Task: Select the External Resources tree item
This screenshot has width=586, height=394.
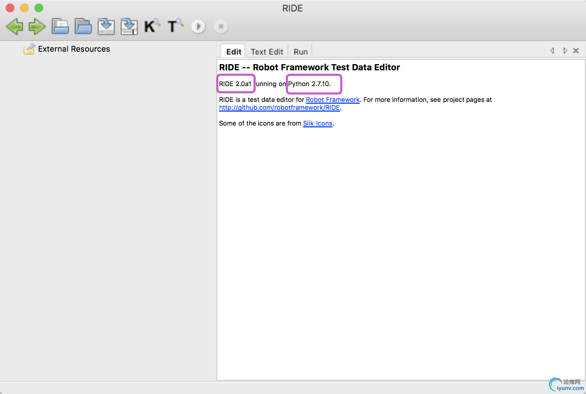Action: (74, 49)
